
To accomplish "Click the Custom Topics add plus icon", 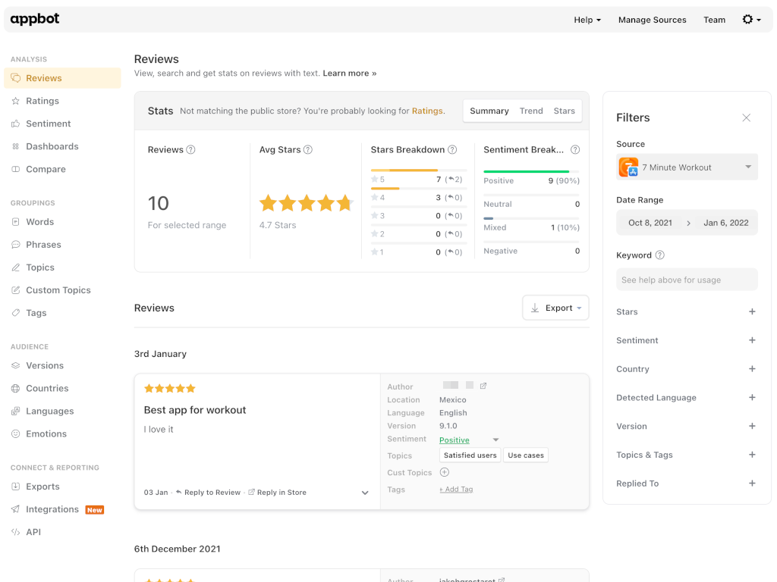I will pos(445,472).
